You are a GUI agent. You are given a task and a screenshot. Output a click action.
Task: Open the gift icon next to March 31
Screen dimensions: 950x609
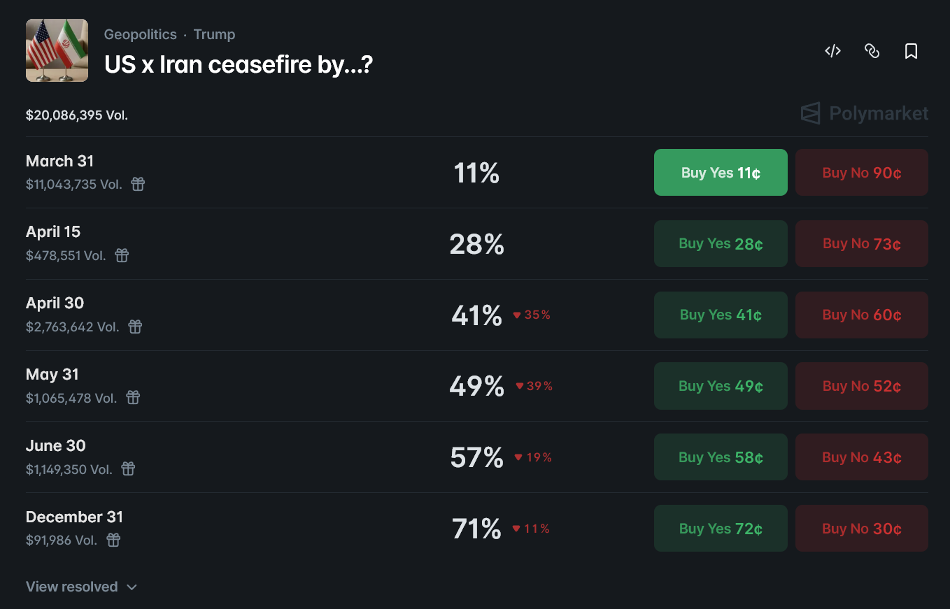click(x=137, y=184)
